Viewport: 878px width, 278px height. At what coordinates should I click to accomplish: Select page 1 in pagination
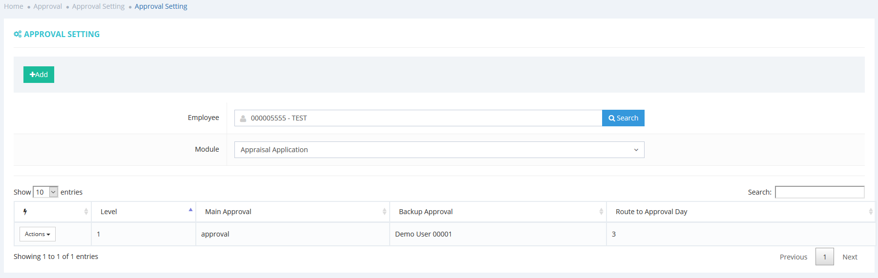(824, 257)
